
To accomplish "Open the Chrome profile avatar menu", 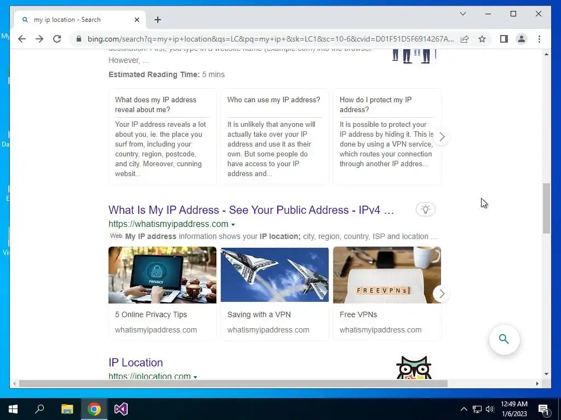I will 522,39.
